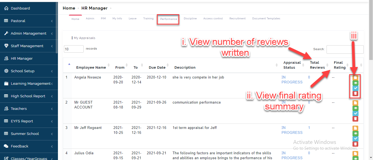Image resolution: width=373 pixels, height=160 pixels.
Task: Switch to the Recruitment tab
Action: point(237,19)
